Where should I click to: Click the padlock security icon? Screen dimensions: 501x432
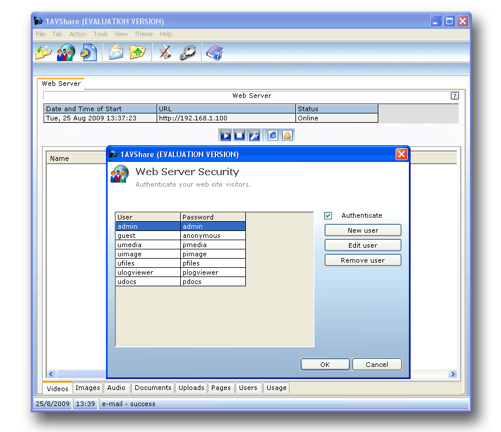287,135
